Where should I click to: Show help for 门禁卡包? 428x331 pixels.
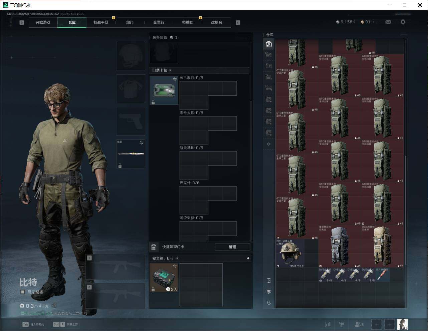point(170,70)
